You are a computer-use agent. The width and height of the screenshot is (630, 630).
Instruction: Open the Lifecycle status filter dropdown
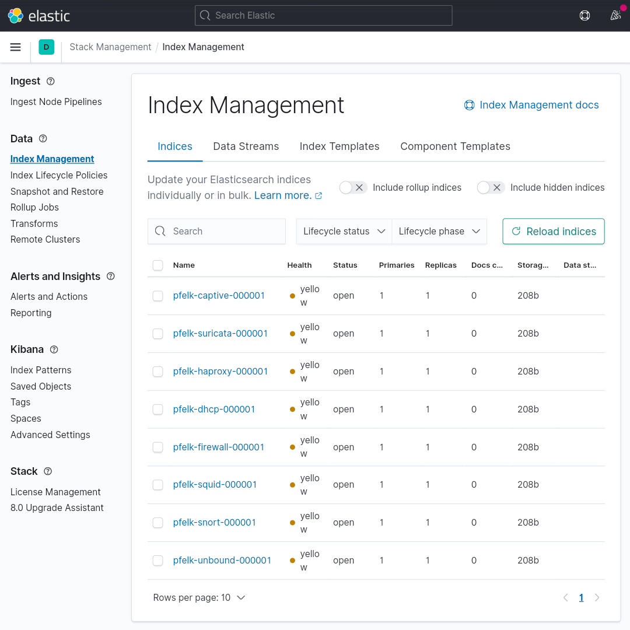click(x=344, y=232)
